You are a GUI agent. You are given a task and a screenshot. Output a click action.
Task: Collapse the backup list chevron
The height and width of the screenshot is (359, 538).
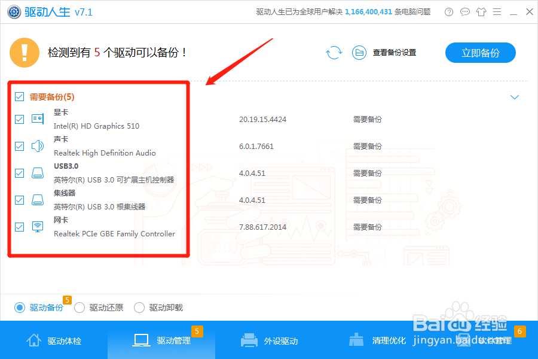point(514,97)
